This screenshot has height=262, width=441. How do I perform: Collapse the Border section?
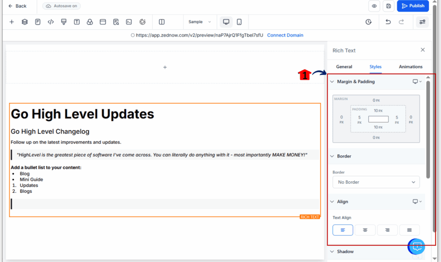tap(332, 156)
